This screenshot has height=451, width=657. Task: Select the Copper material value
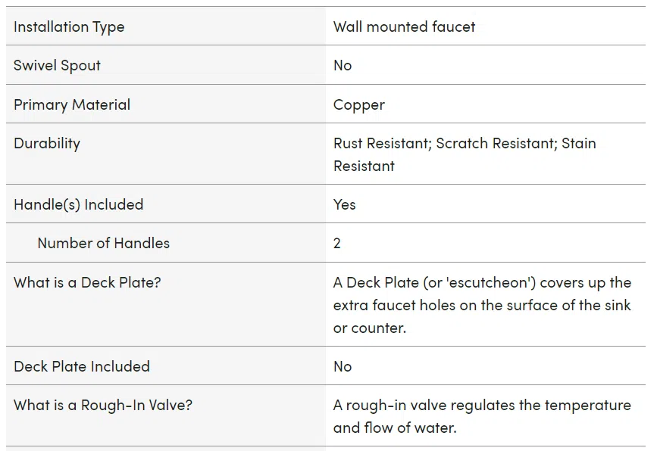coord(358,105)
